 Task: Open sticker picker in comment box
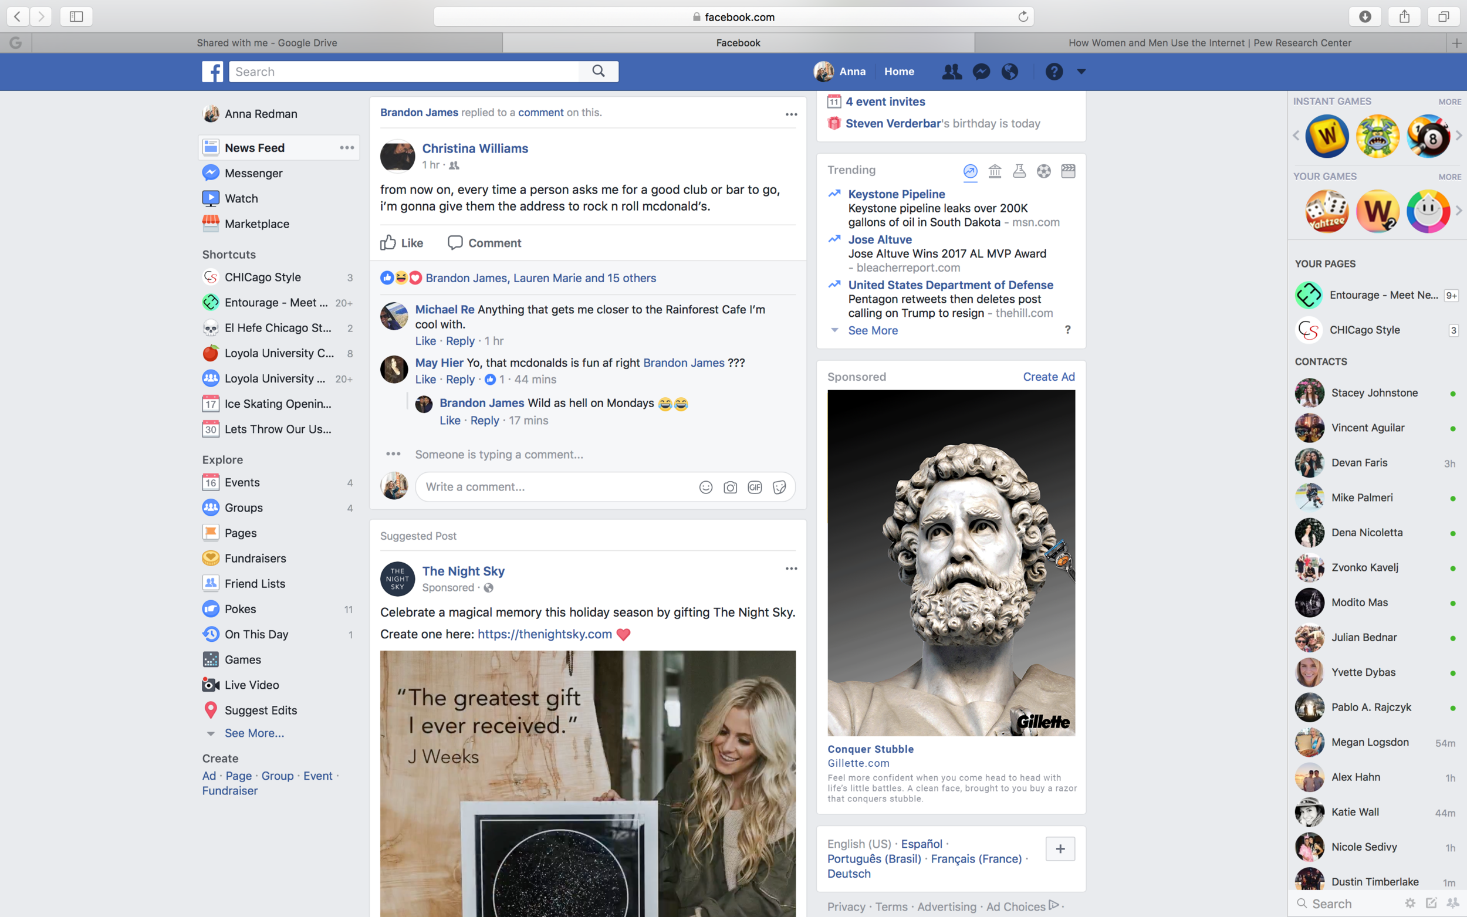(x=779, y=487)
